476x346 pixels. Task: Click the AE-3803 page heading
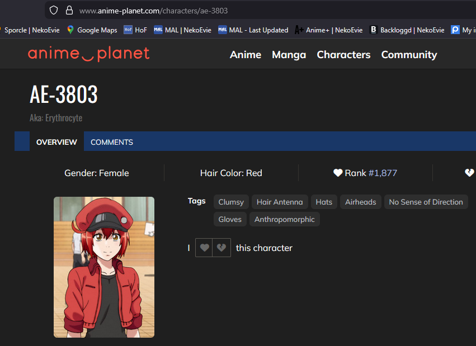pos(64,94)
